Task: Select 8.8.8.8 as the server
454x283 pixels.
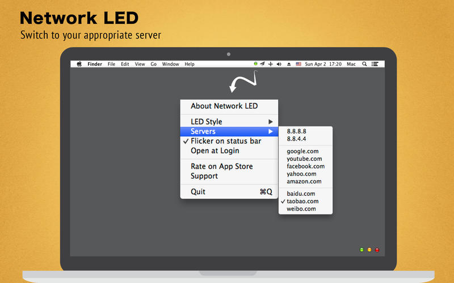Action: pos(305,131)
